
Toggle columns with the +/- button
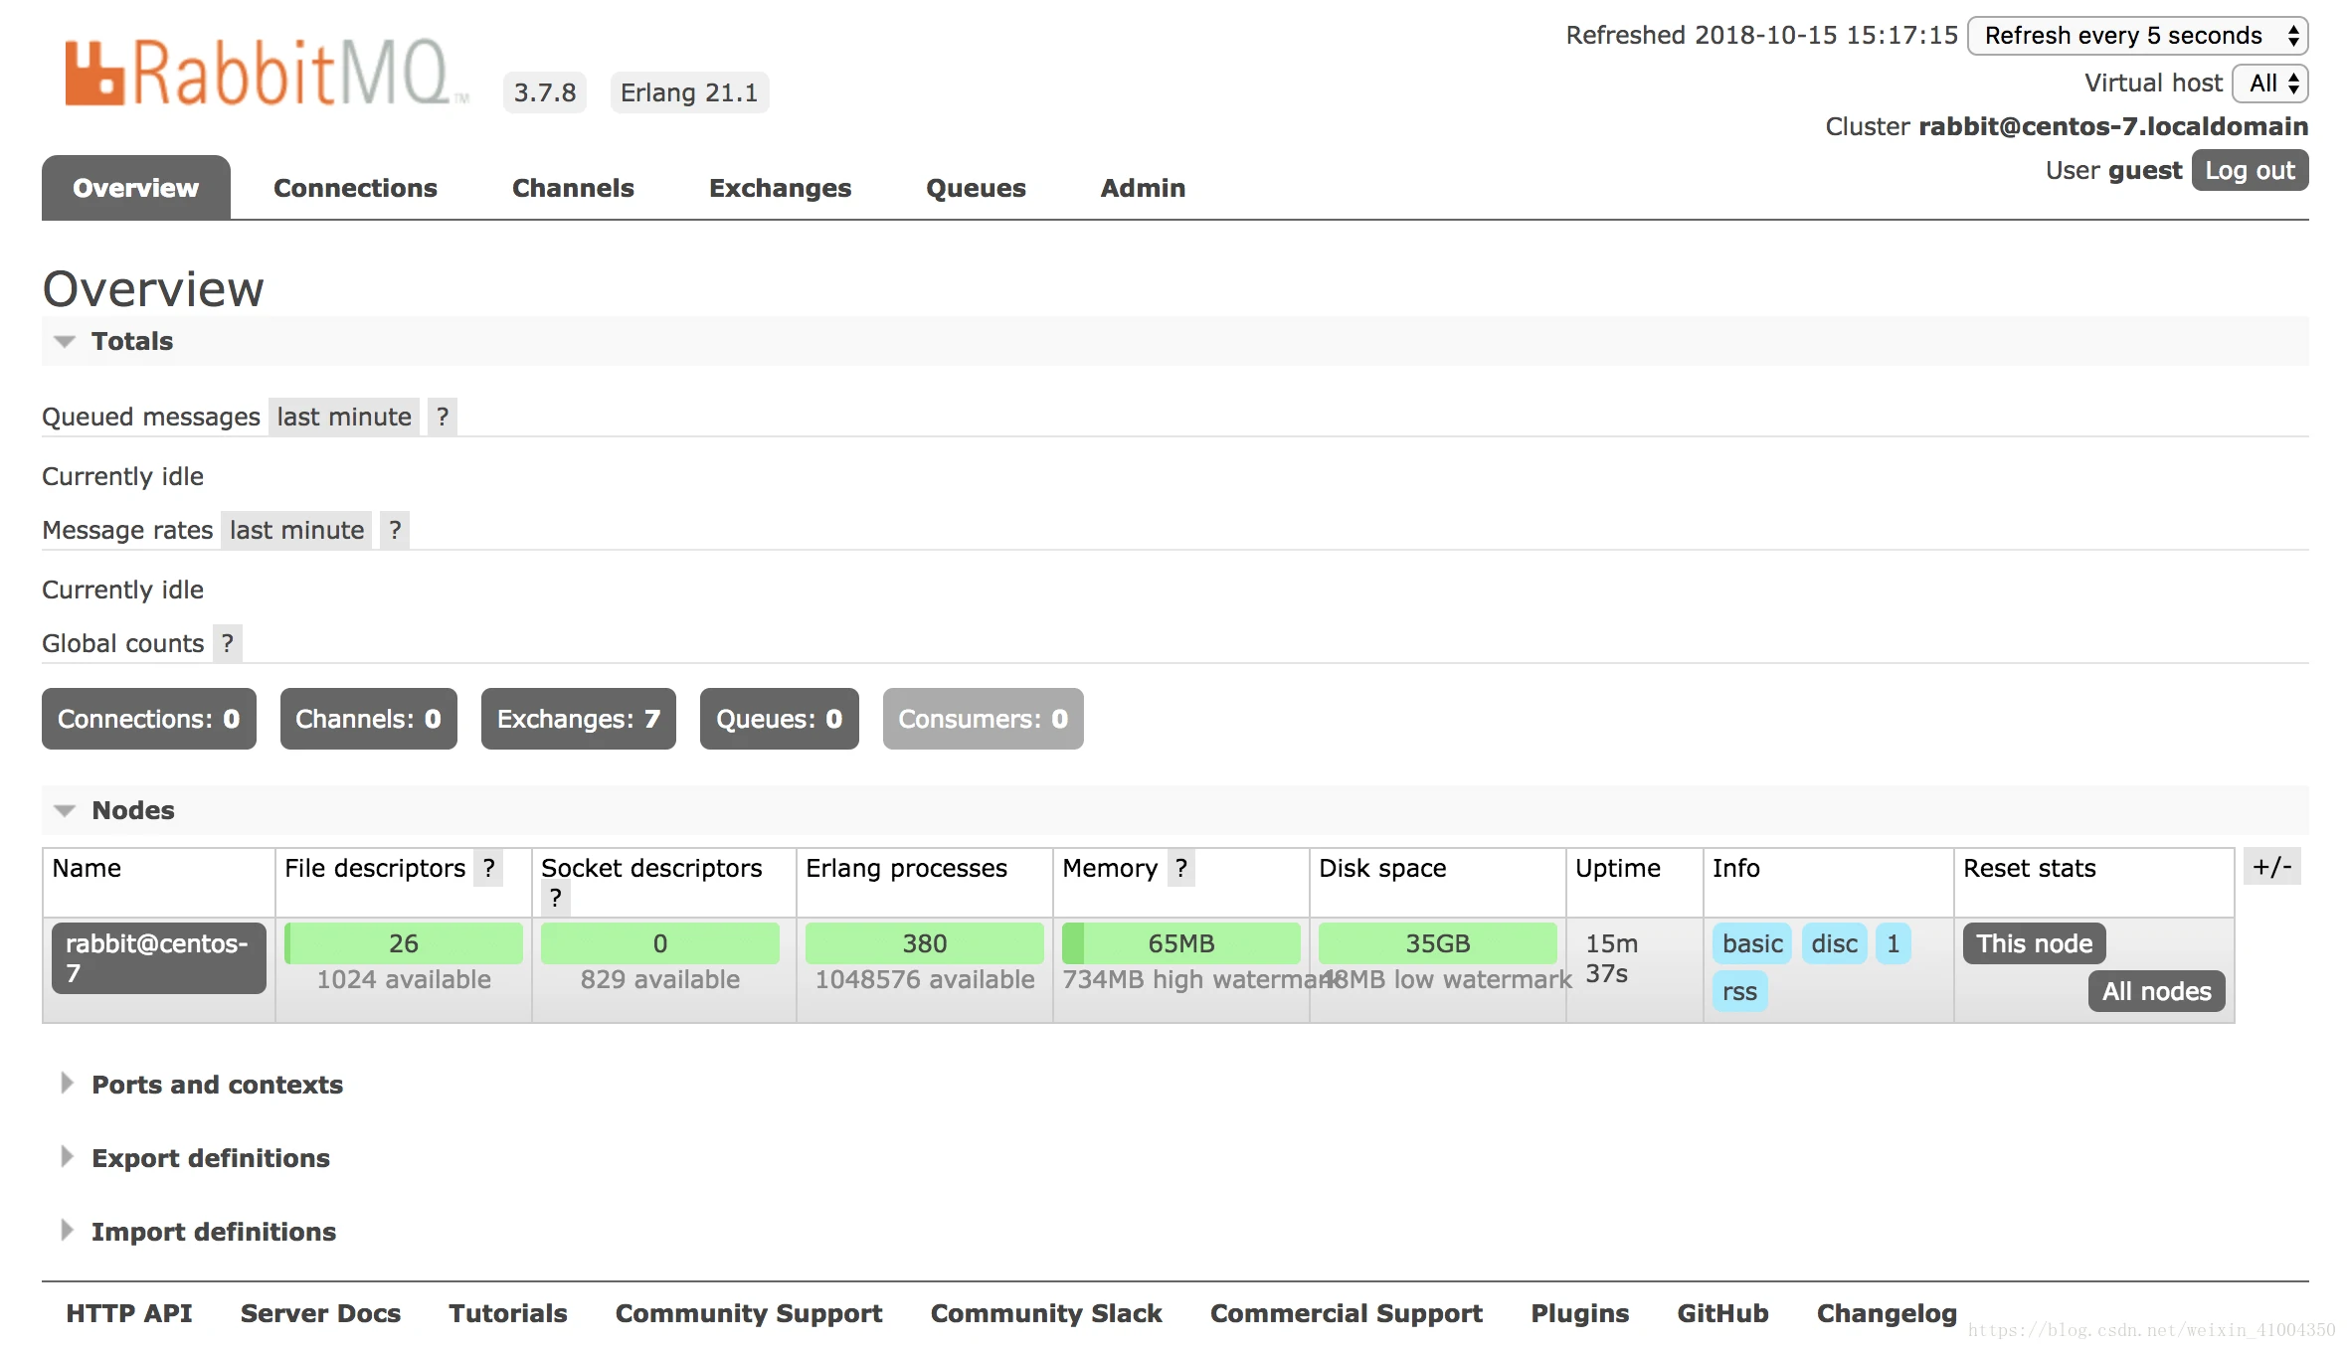pos(2272,866)
